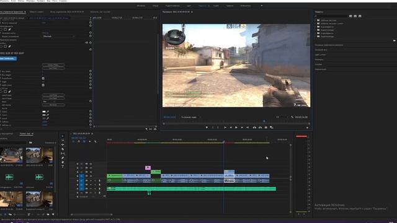Image resolution: width=397 pixels, height=223 pixels.
Task: Click Mark Out in Program monitor
Action: (x=218, y=128)
